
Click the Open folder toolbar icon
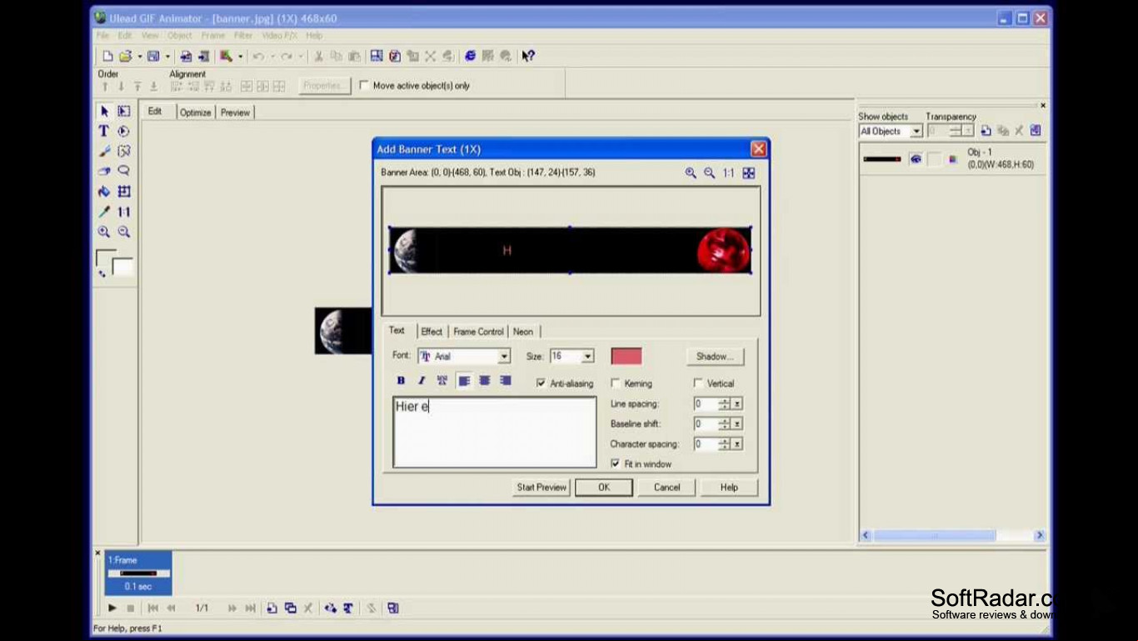(125, 56)
